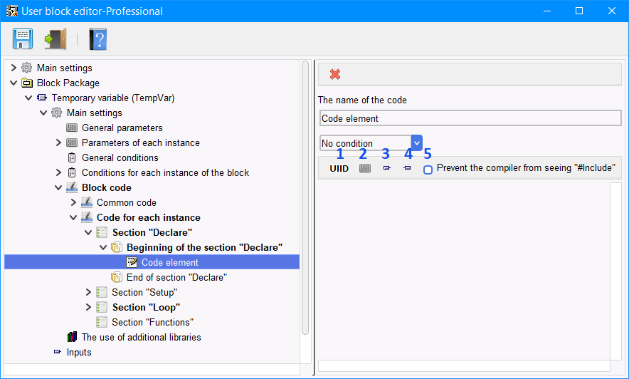The image size is (629, 379).
Task: Open the Help question mark book icon
Action: [98, 39]
